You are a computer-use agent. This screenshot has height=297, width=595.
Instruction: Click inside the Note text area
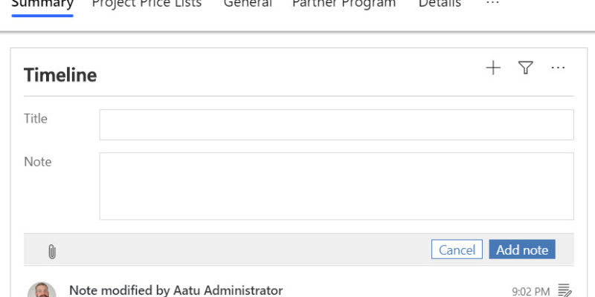click(x=337, y=186)
